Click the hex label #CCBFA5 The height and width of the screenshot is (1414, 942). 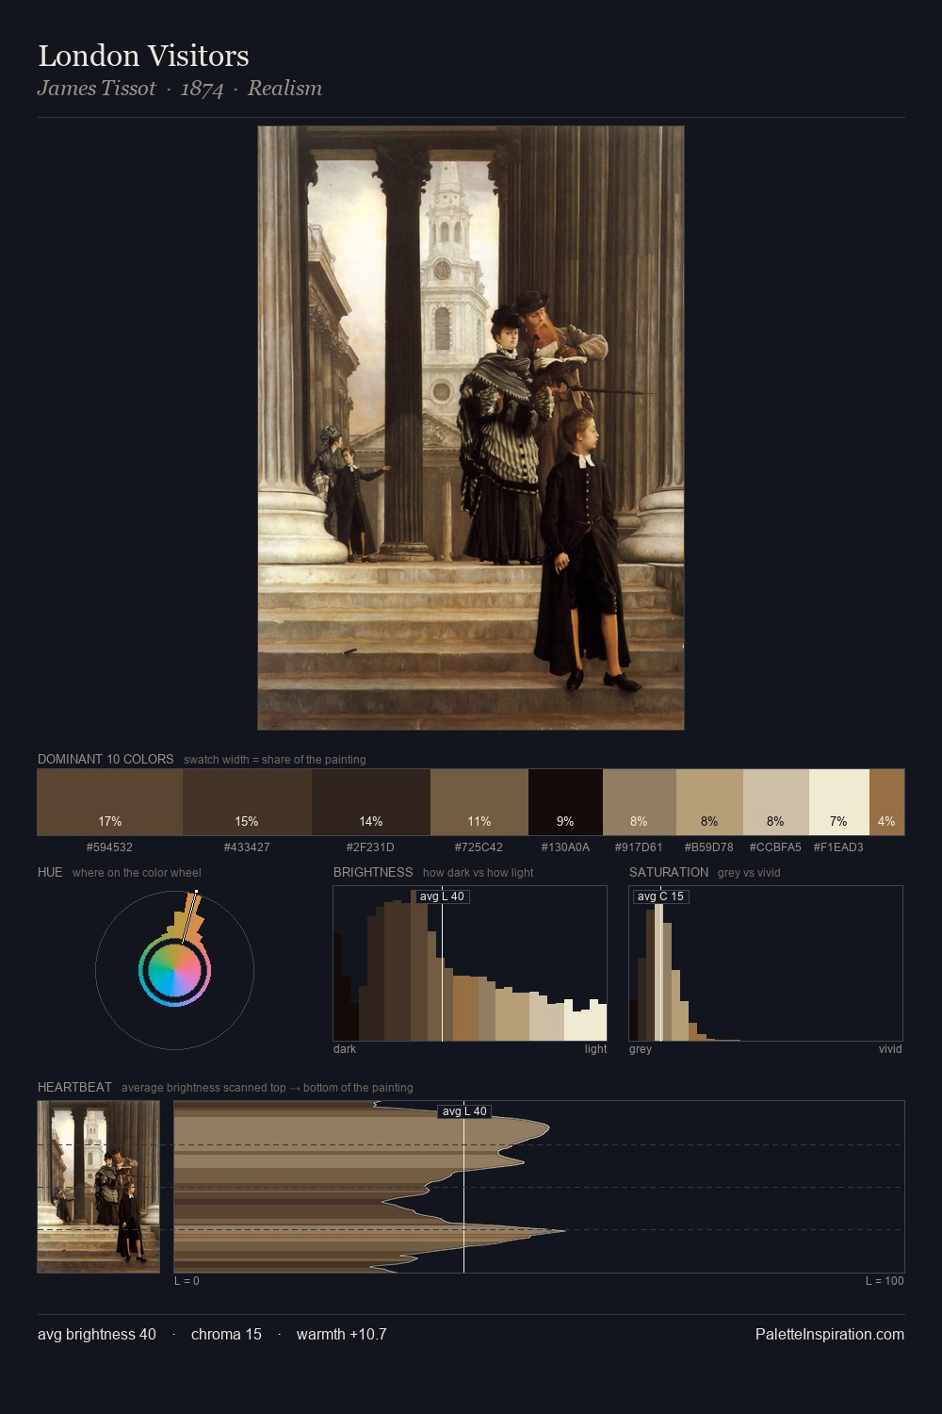775,847
